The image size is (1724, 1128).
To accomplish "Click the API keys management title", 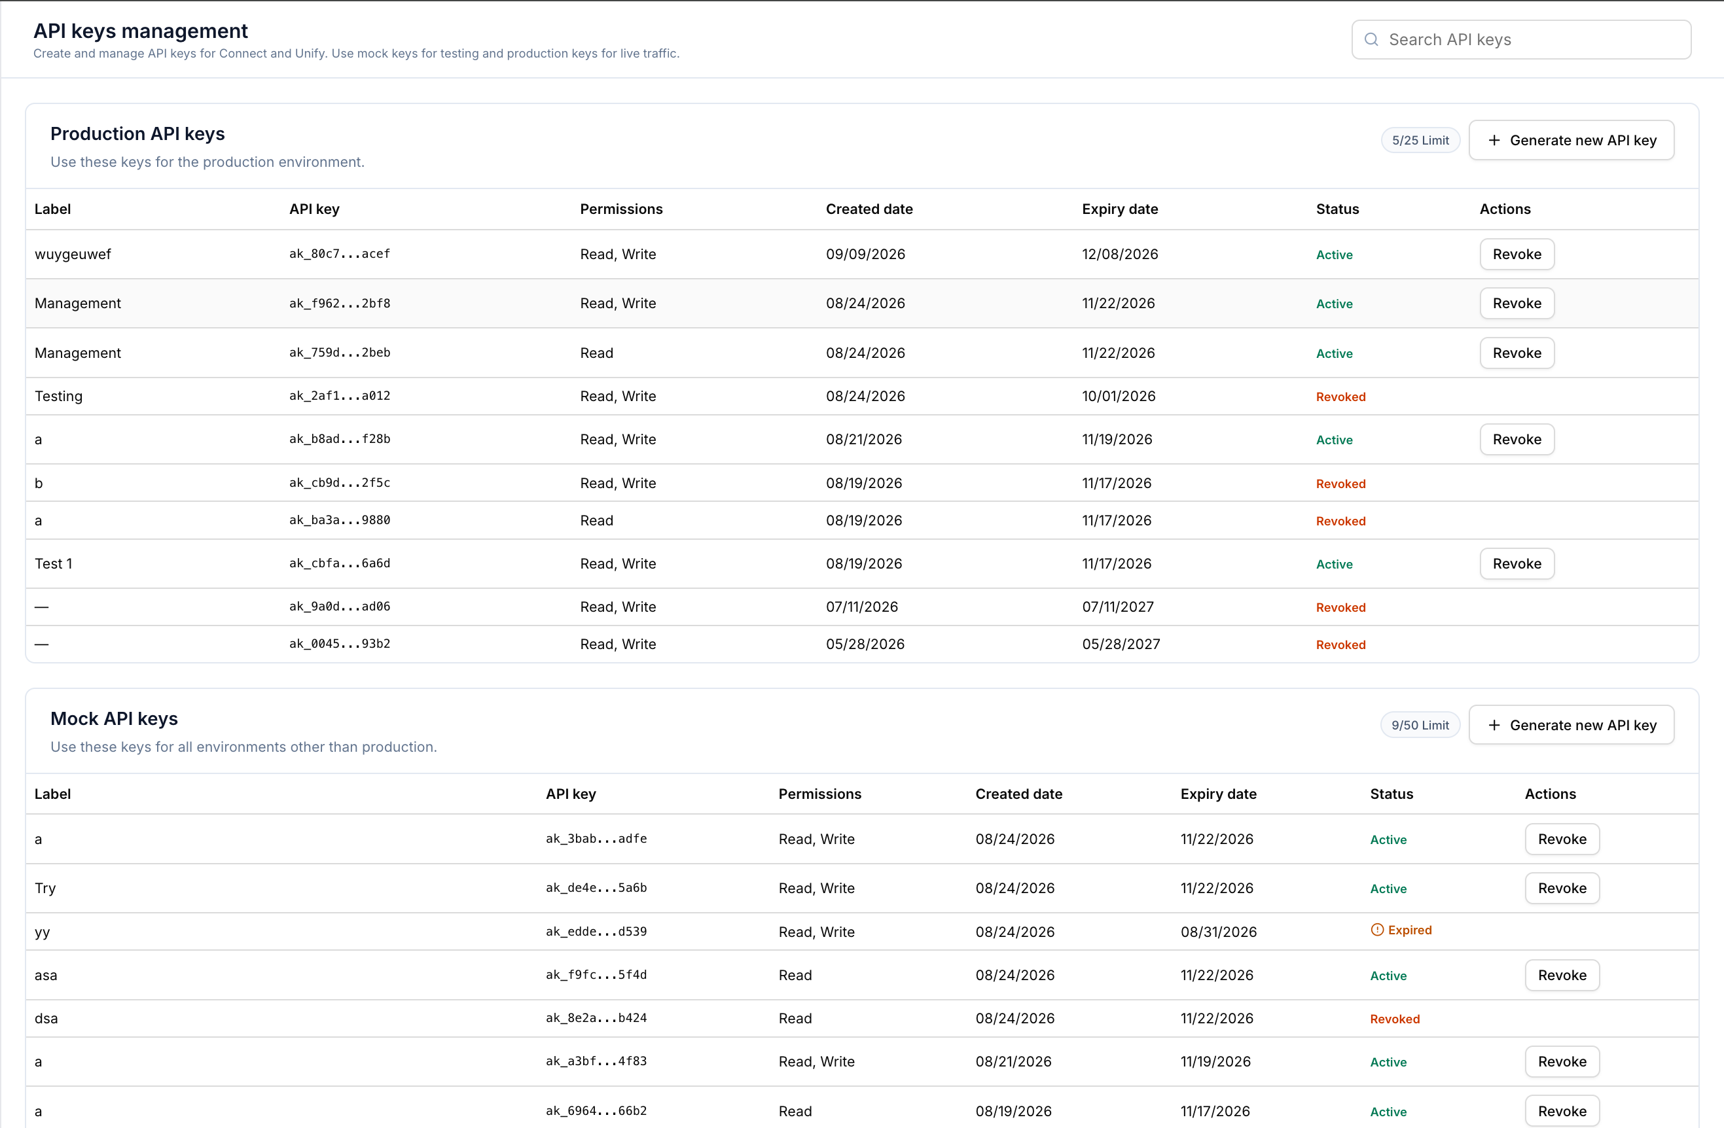I will (x=141, y=31).
